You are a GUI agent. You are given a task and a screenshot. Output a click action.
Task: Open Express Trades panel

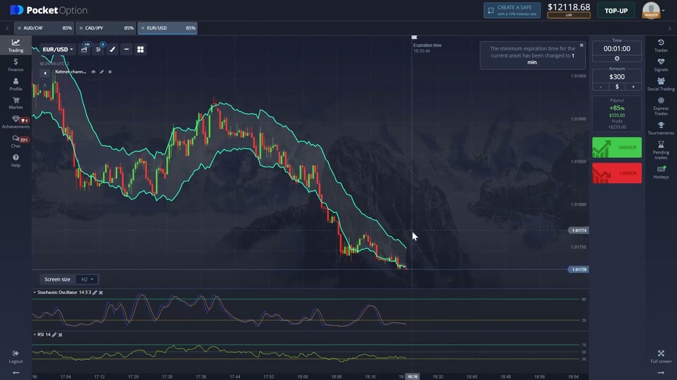[661, 106]
